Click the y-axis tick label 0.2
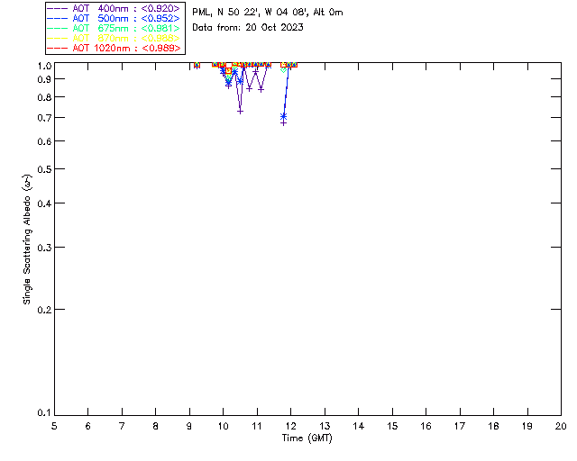Viewport: 577px width, 461px height. (x=44, y=310)
